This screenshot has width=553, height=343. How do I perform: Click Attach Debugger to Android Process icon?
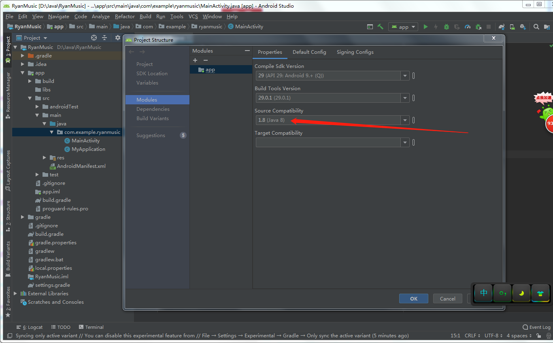coord(478,27)
